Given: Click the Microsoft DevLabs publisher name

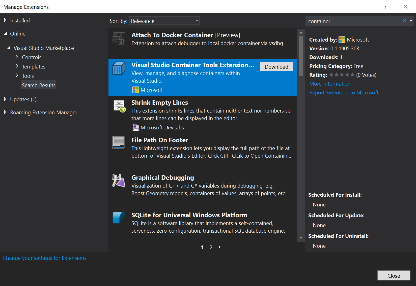Looking at the screenshot, I should pyautogui.click(x=162, y=128).
